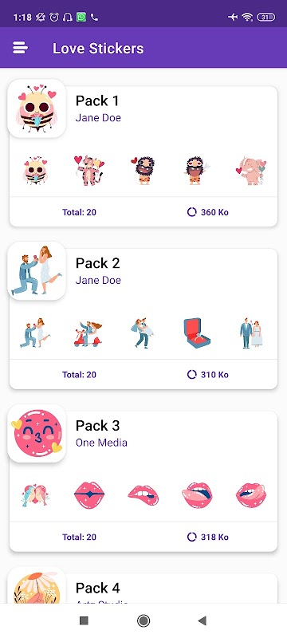Open the hamburger menu in header
This screenshot has height=638, width=287.
(20, 48)
